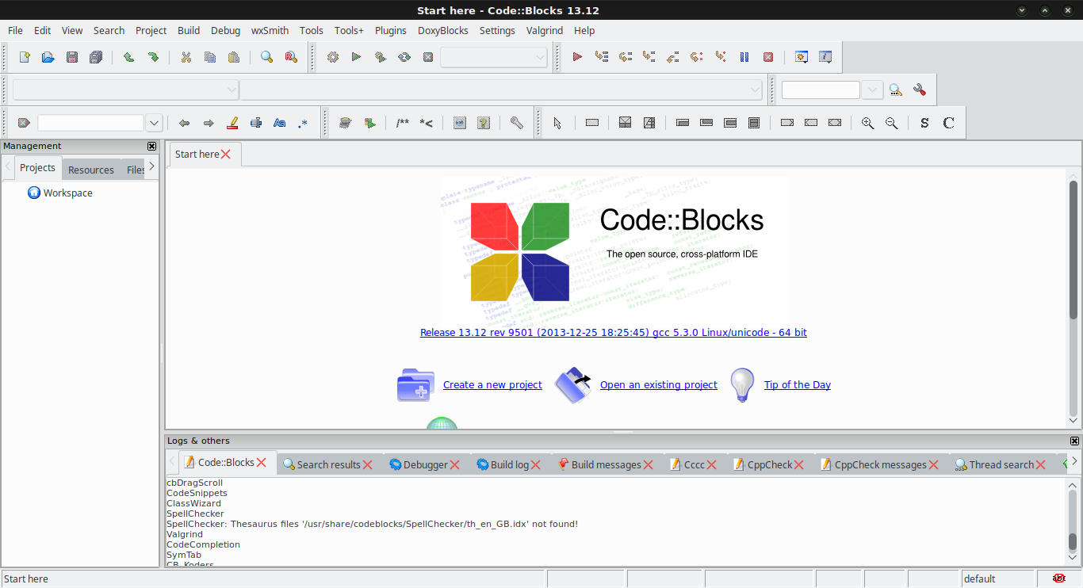Open the debugger Various info icon
This screenshot has width=1083, height=588.
click(x=825, y=57)
